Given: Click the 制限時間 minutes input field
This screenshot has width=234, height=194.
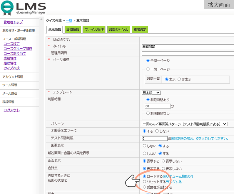Looking at the screenshot, I should (158, 106).
